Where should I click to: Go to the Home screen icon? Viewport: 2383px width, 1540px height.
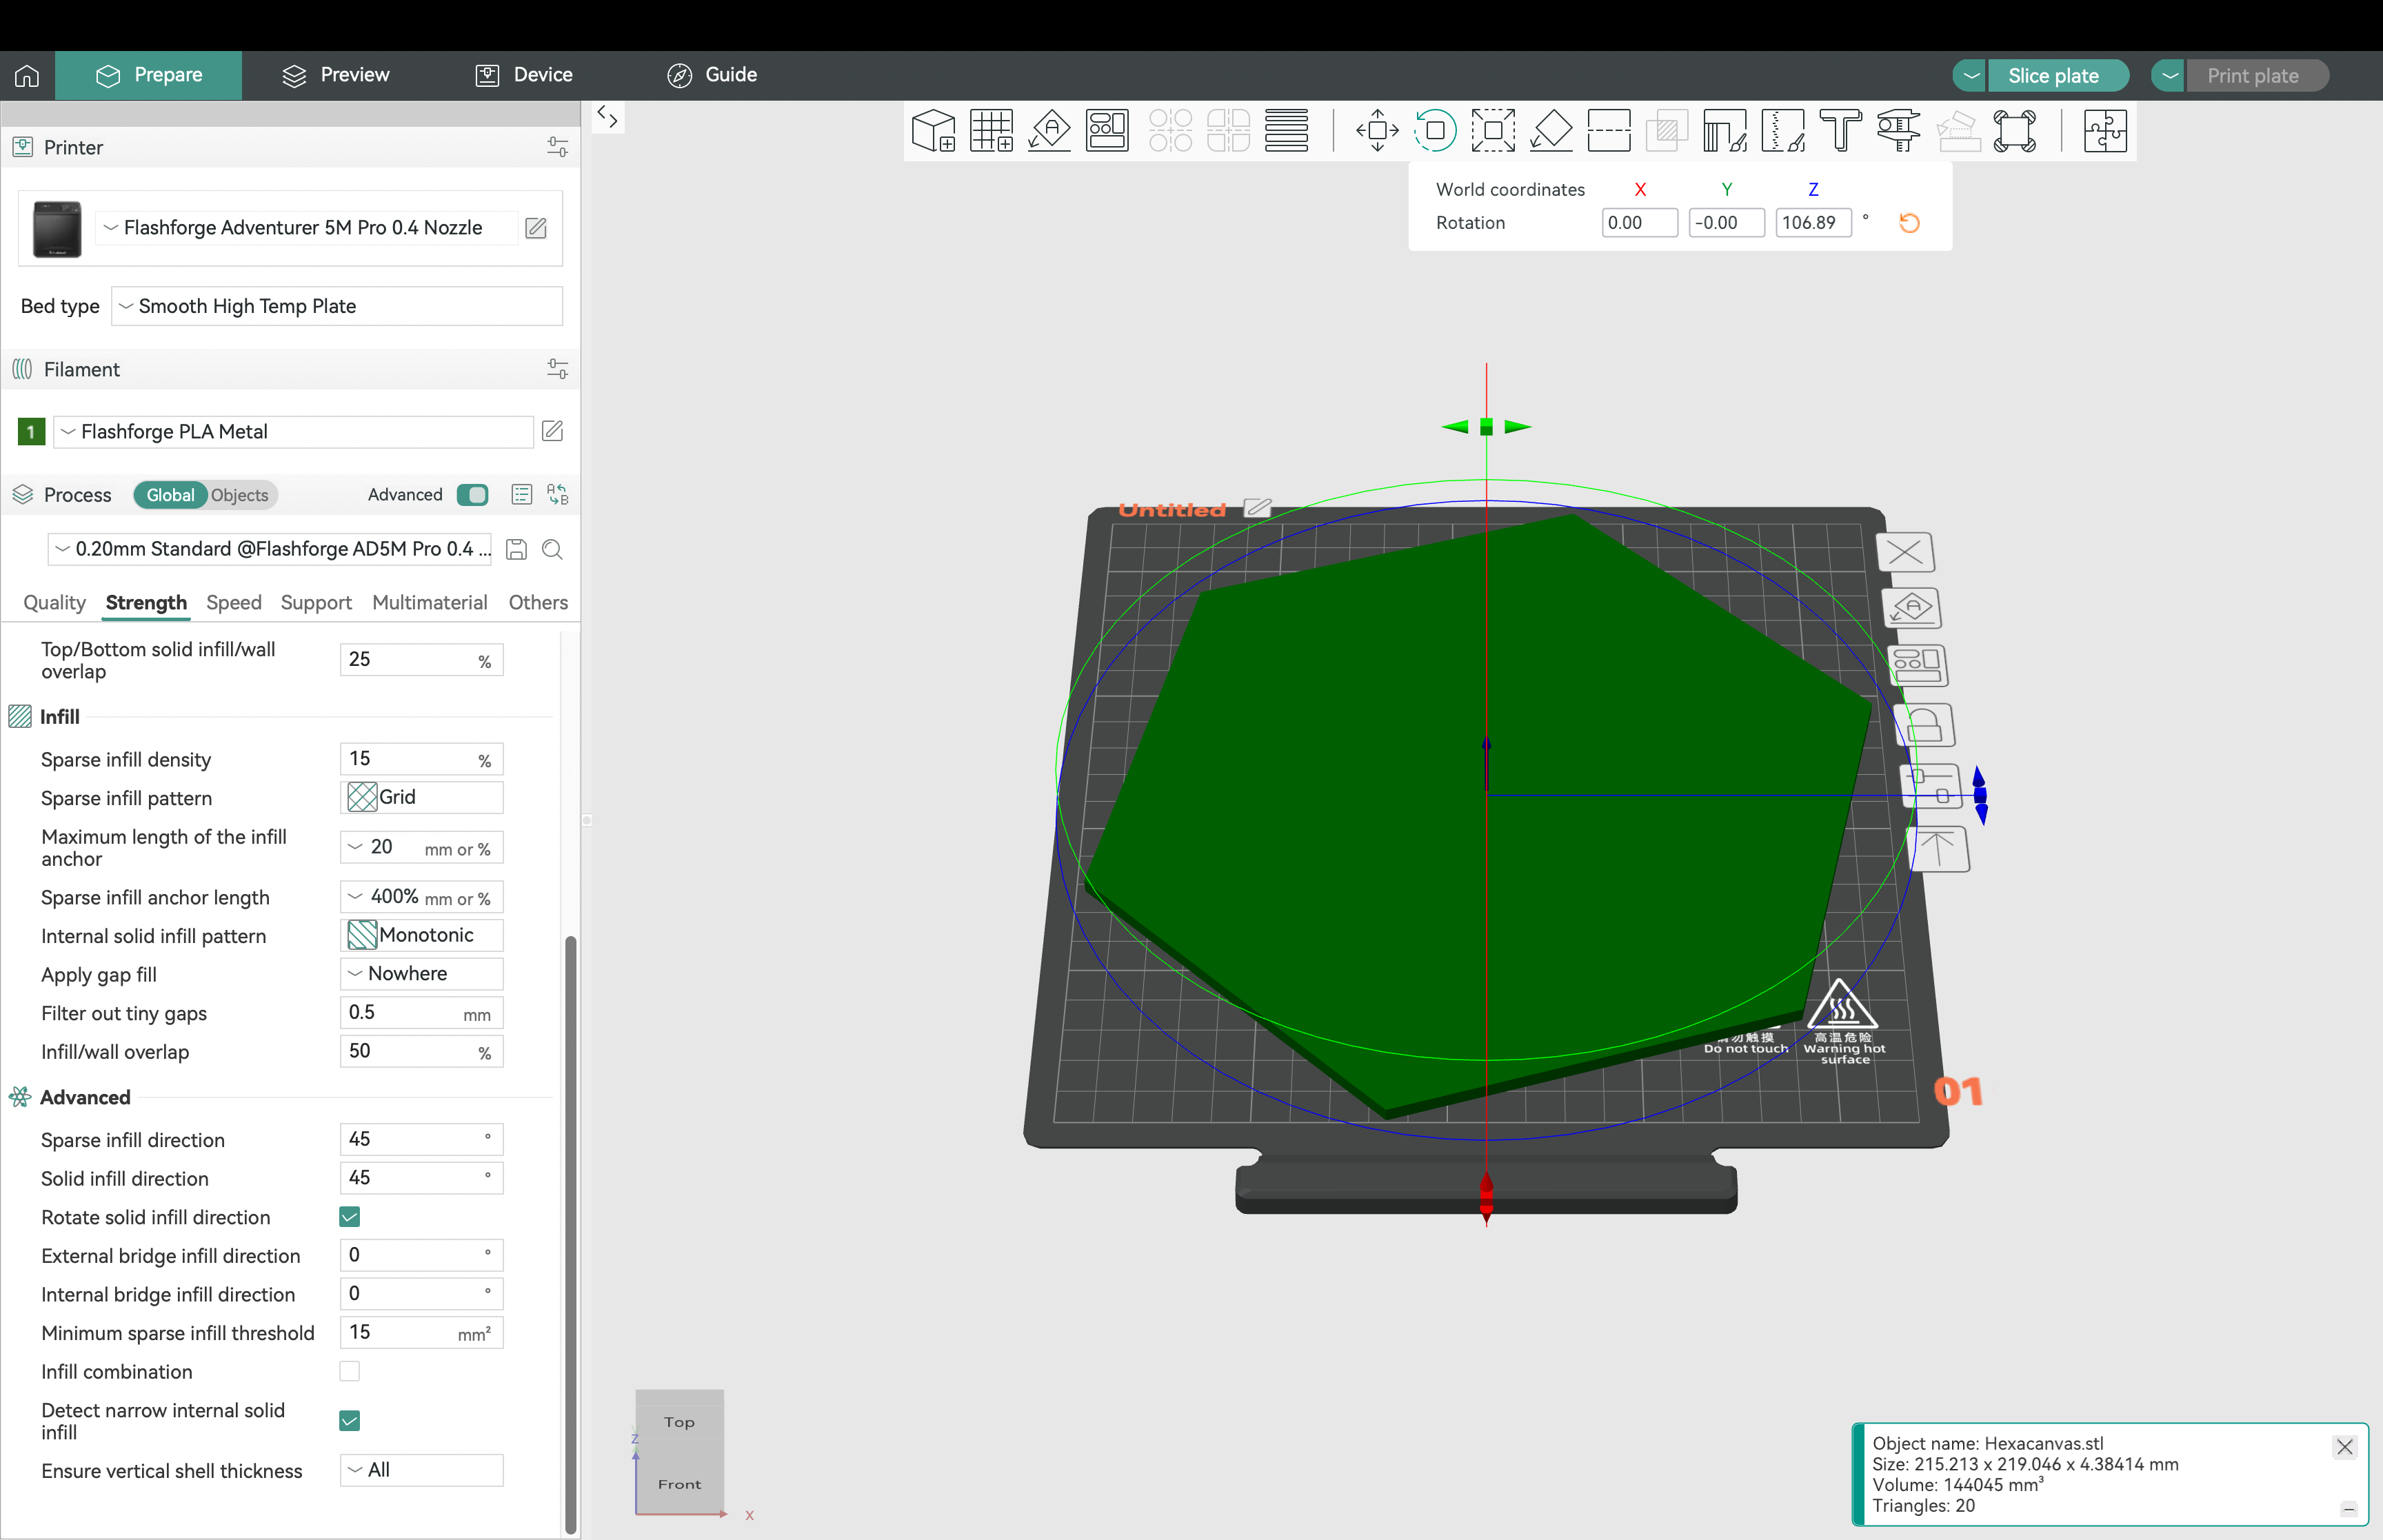[x=27, y=75]
